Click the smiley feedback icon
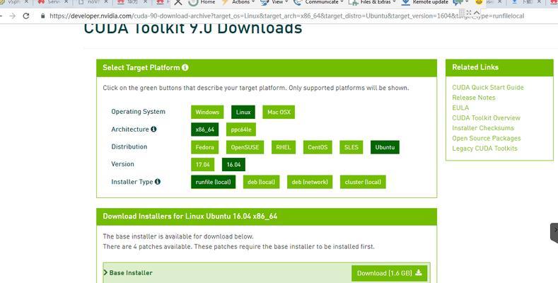The width and height of the screenshot is (558, 283). pyautogui.click(x=479, y=2)
